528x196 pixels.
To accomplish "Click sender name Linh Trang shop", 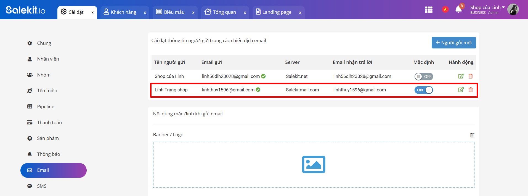I will tap(171, 90).
